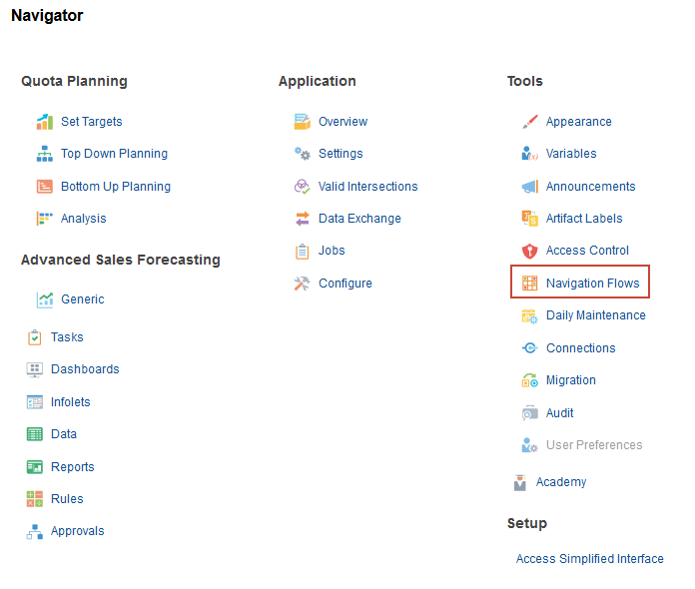Click Access Simplified Interface link
Image resolution: width=695 pixels, height=589 pixels.
[589, 559]
